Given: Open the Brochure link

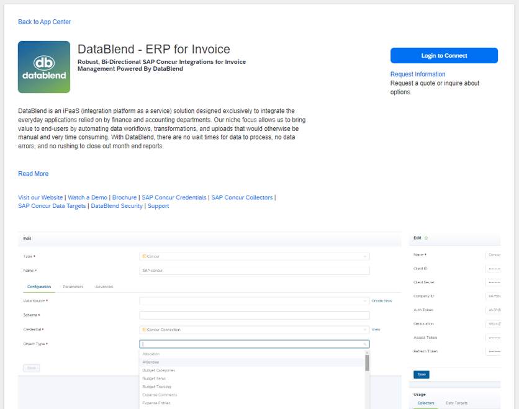Looking at the screenshot, I should pyautogui.click(x=124, y=197).
